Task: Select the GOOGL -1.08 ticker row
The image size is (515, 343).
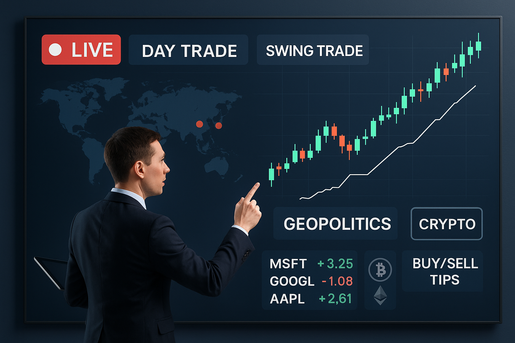Action: point(311,281)
